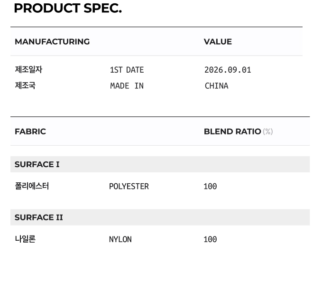Click the 나일론 label
The image size is (313, 302).
click(25, 239)
